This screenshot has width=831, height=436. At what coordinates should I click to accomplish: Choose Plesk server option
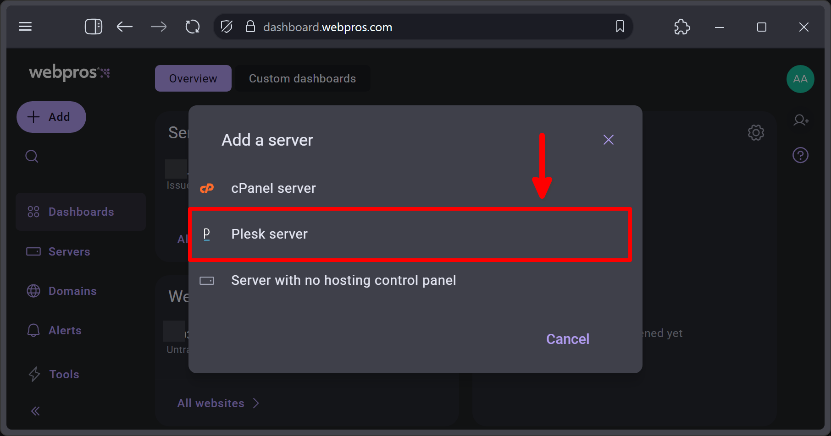410,234
